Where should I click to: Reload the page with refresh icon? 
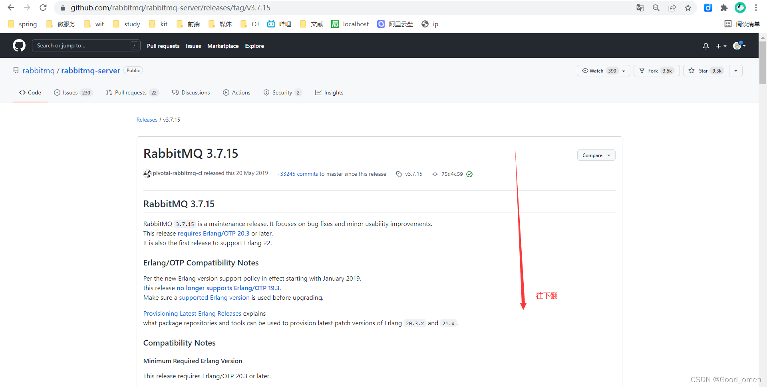coord(43,8)
